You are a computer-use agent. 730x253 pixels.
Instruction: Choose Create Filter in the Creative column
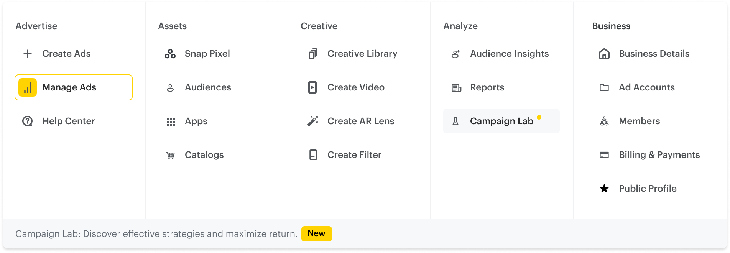(x=354, y=155)
